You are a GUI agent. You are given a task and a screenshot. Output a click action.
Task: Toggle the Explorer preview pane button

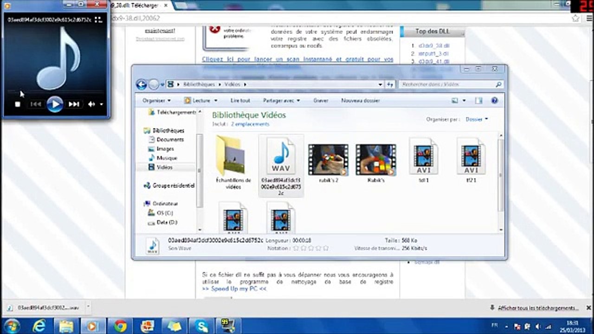point(478,100)
